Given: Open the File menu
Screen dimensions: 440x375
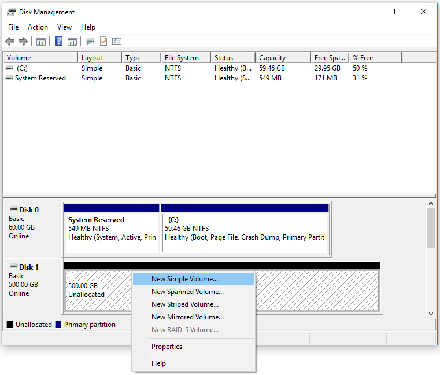Looking at the screenshot, I should 13,27.
